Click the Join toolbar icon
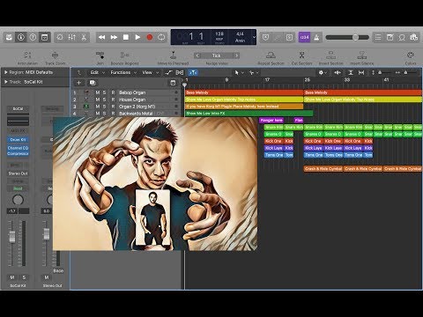The image size is (423, 317). (x=100, y=55)
